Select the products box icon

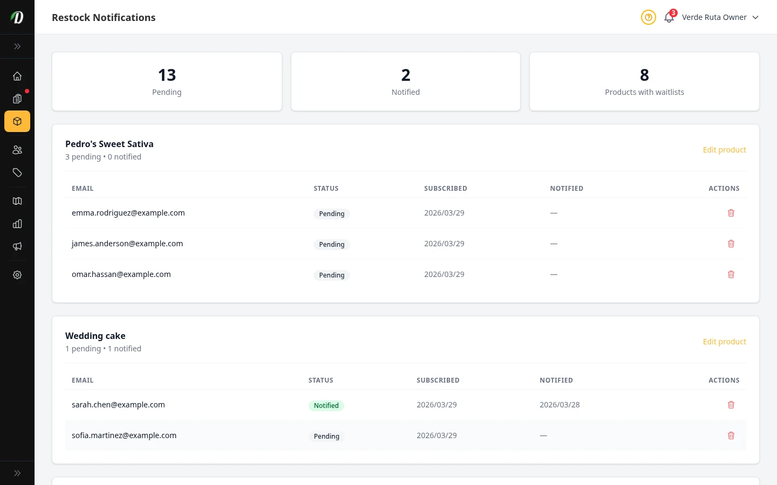click(x=17, y=121)
